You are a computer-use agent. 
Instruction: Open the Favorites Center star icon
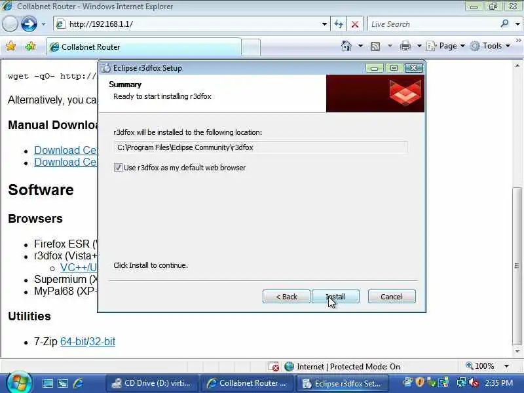coord(10,46)
